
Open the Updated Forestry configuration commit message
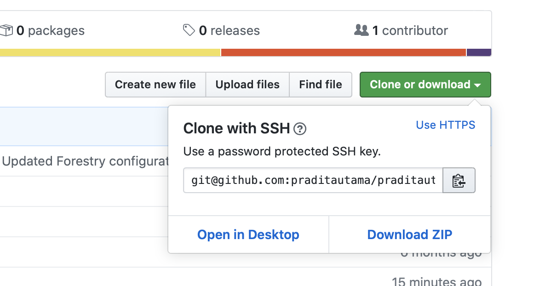pos(85,161)
